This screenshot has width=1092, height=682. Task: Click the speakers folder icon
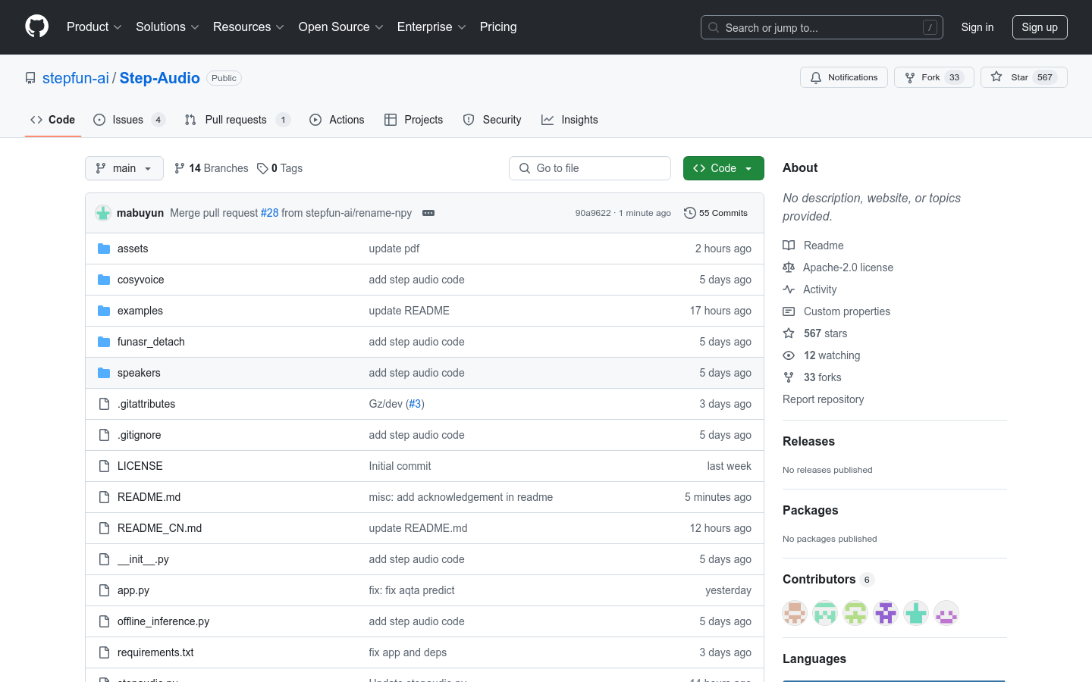[104, 373]
